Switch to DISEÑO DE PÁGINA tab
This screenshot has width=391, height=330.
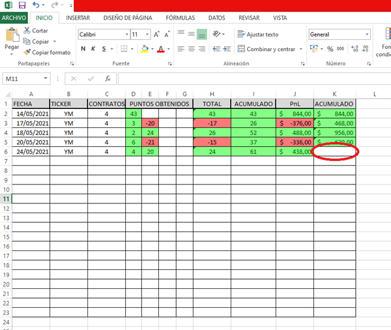(128, 18)
